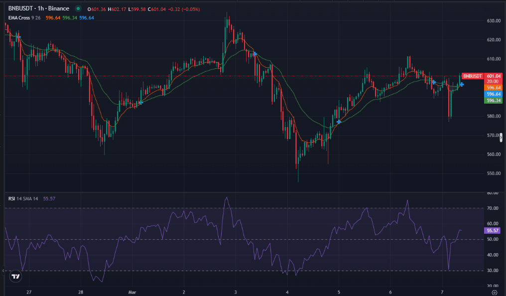Viewport: 506px width, 296px height.
Task: Click the 610.00 price axis label
Action: (x=494, y=59)
